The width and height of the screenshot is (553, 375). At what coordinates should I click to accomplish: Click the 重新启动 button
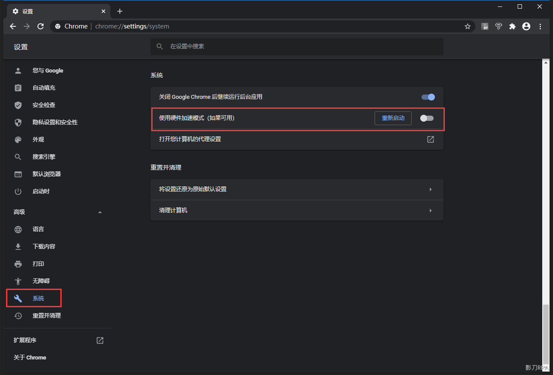(x=393, y=118)
